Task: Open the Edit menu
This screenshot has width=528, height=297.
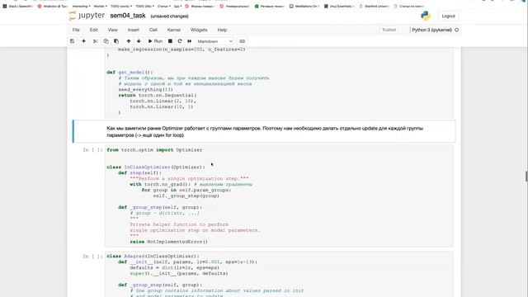Action: click(x=93, y=30)
